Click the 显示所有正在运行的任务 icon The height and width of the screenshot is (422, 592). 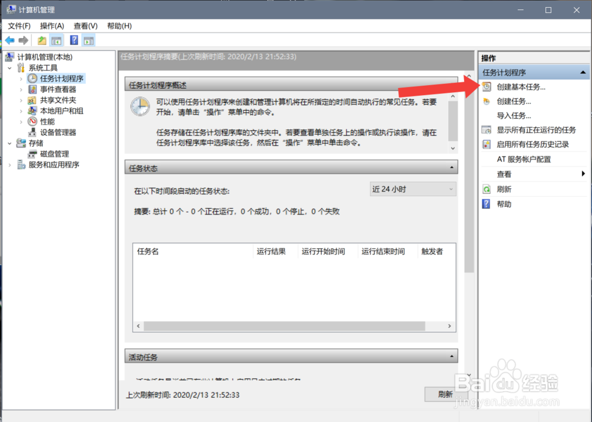(487, 130)
